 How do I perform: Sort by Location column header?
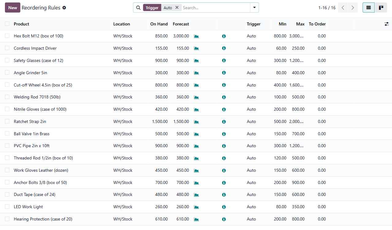click(x=122, y=24)
